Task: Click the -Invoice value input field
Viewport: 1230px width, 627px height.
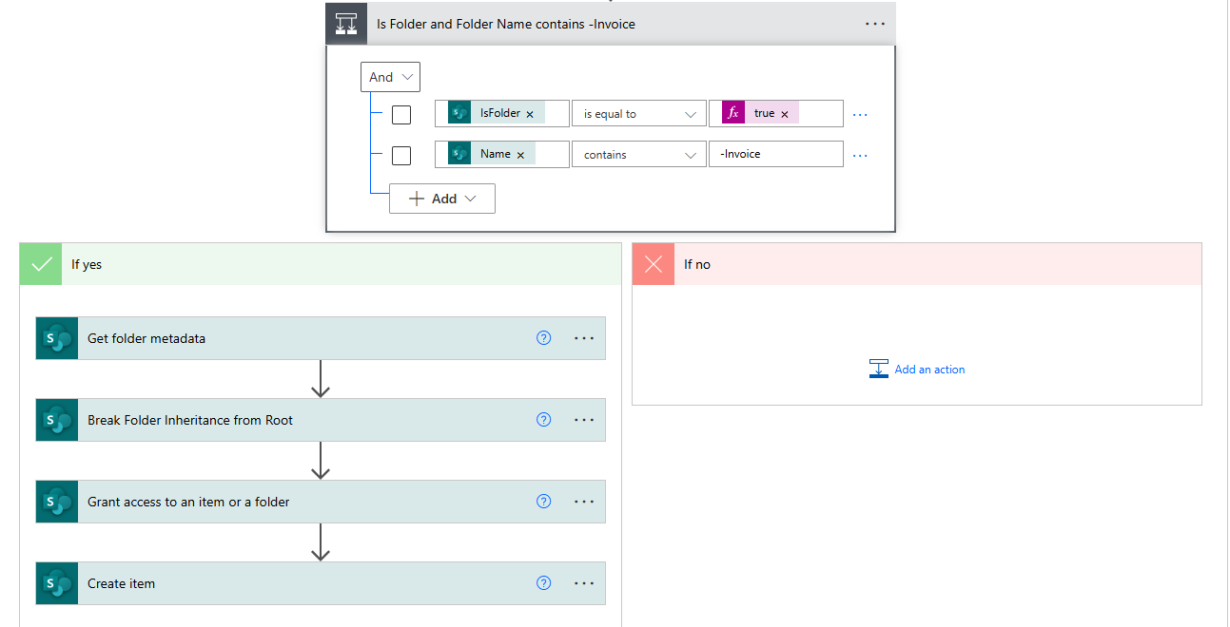Action: point(775,154)
